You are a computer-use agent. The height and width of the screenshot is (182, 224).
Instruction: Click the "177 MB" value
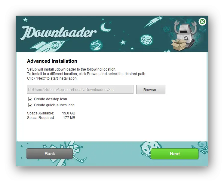[69, 118]
